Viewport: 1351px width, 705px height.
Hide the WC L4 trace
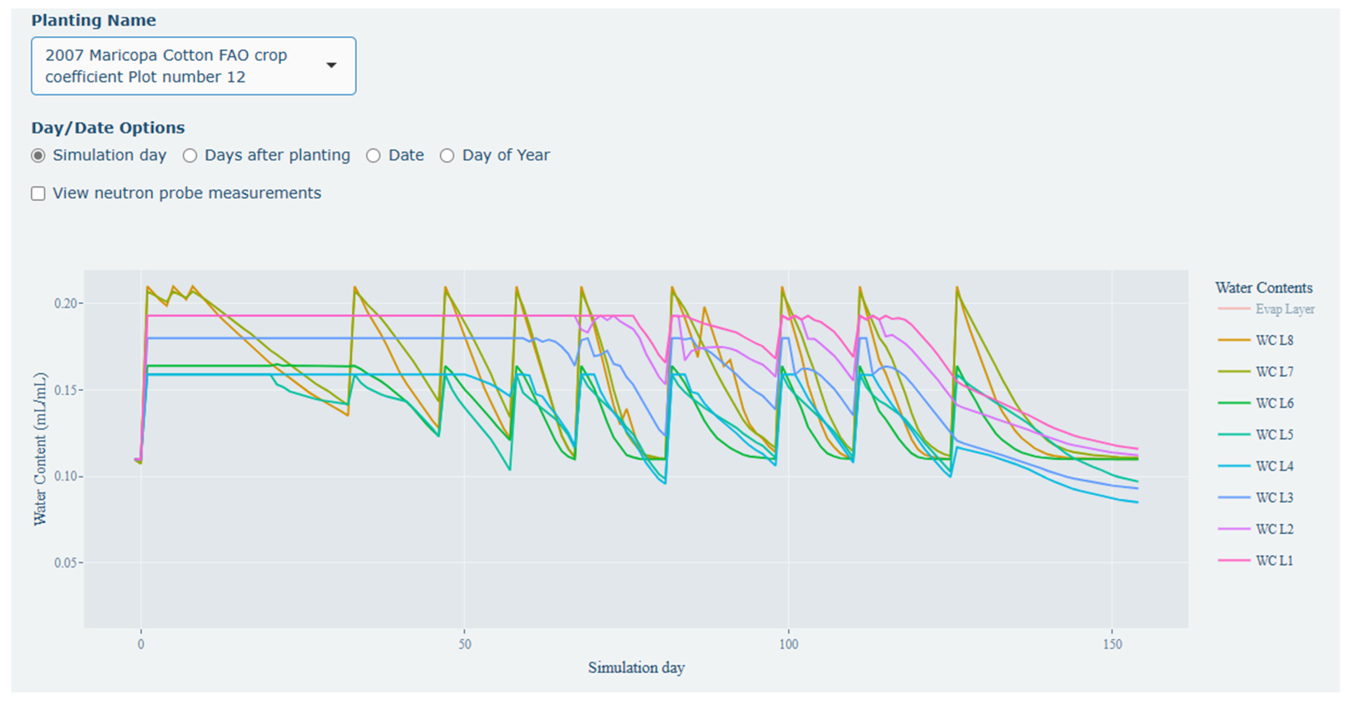tap(1274, 466)
